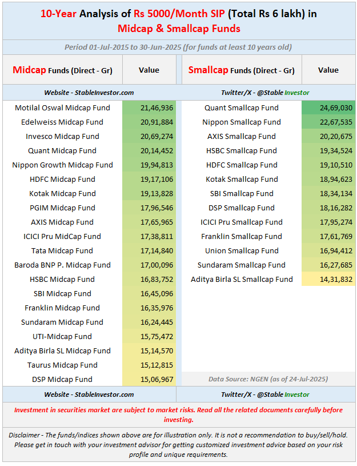Click the Smallcap Funds (Direct - Gr) header

coord(242,70)
